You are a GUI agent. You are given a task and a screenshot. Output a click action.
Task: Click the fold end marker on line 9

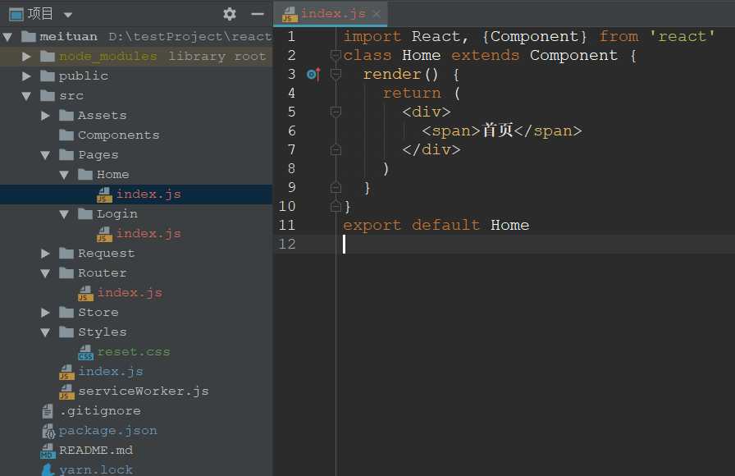(x=336, y=188)
